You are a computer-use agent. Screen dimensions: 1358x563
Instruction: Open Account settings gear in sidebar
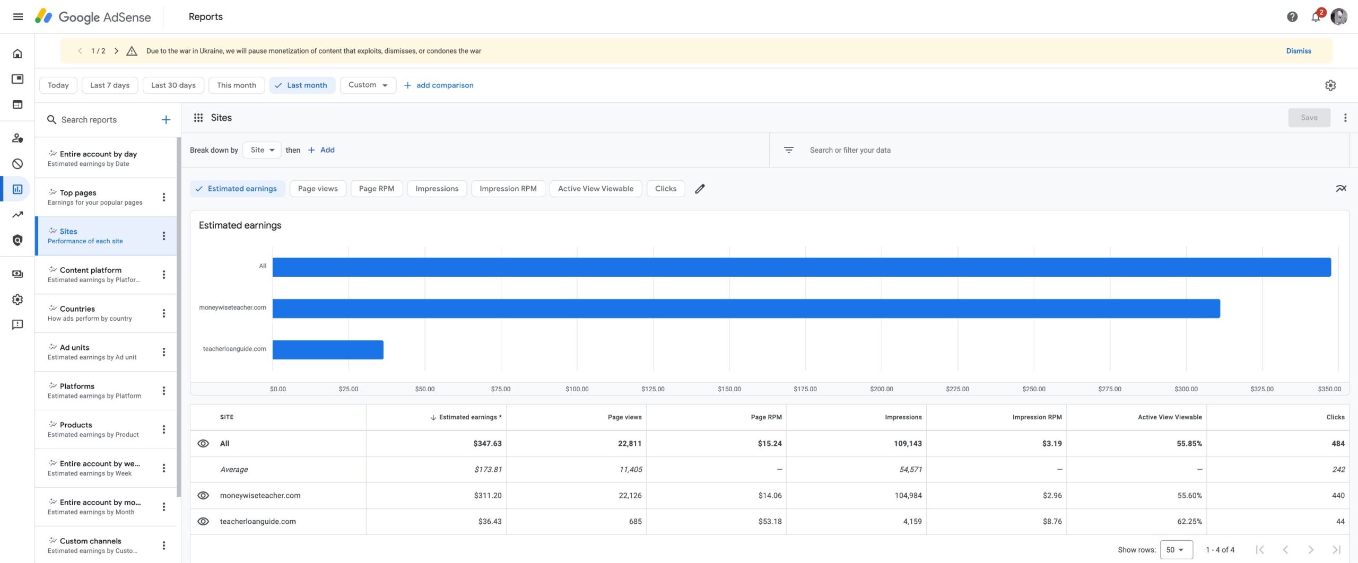[x=18, y=300]
